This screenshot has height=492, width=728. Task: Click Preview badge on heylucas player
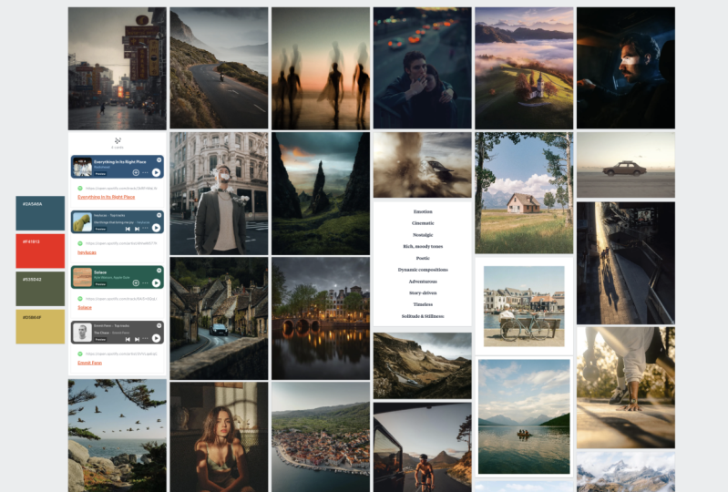coord(100,229)
